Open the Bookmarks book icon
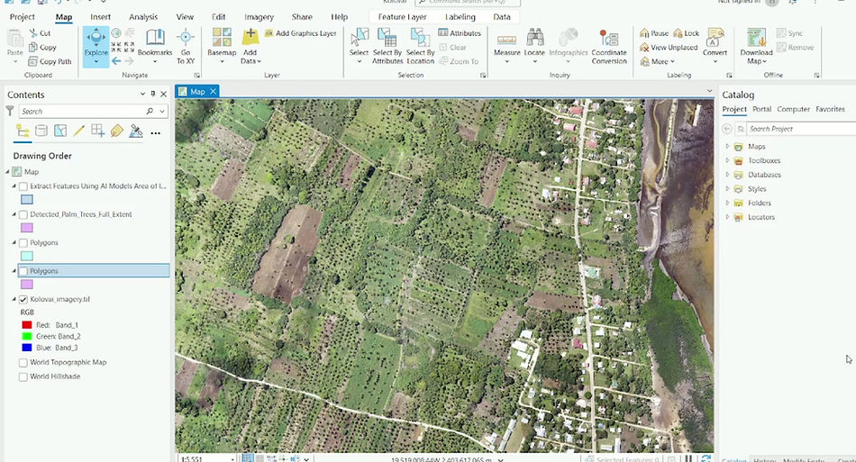 point(155,37)
